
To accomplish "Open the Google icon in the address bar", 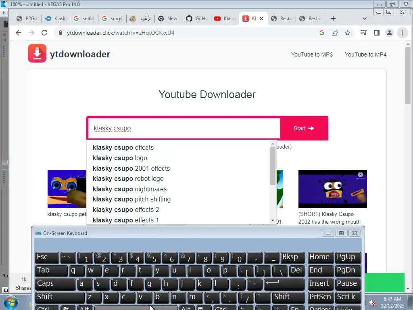I will tap(321, 33).
